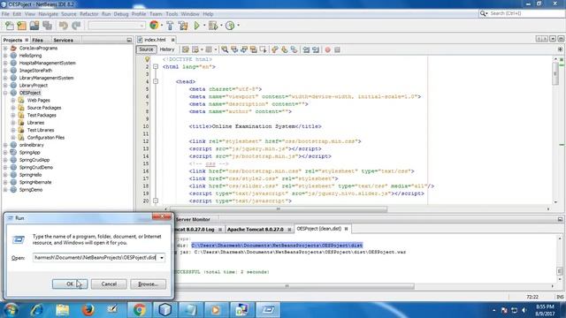
Task: Click the Clean and Build Project icon
Action: click(183, 26)
